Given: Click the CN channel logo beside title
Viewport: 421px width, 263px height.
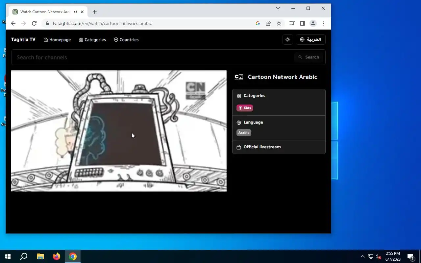Looking at the screenshot, I should tap(239, 77).
